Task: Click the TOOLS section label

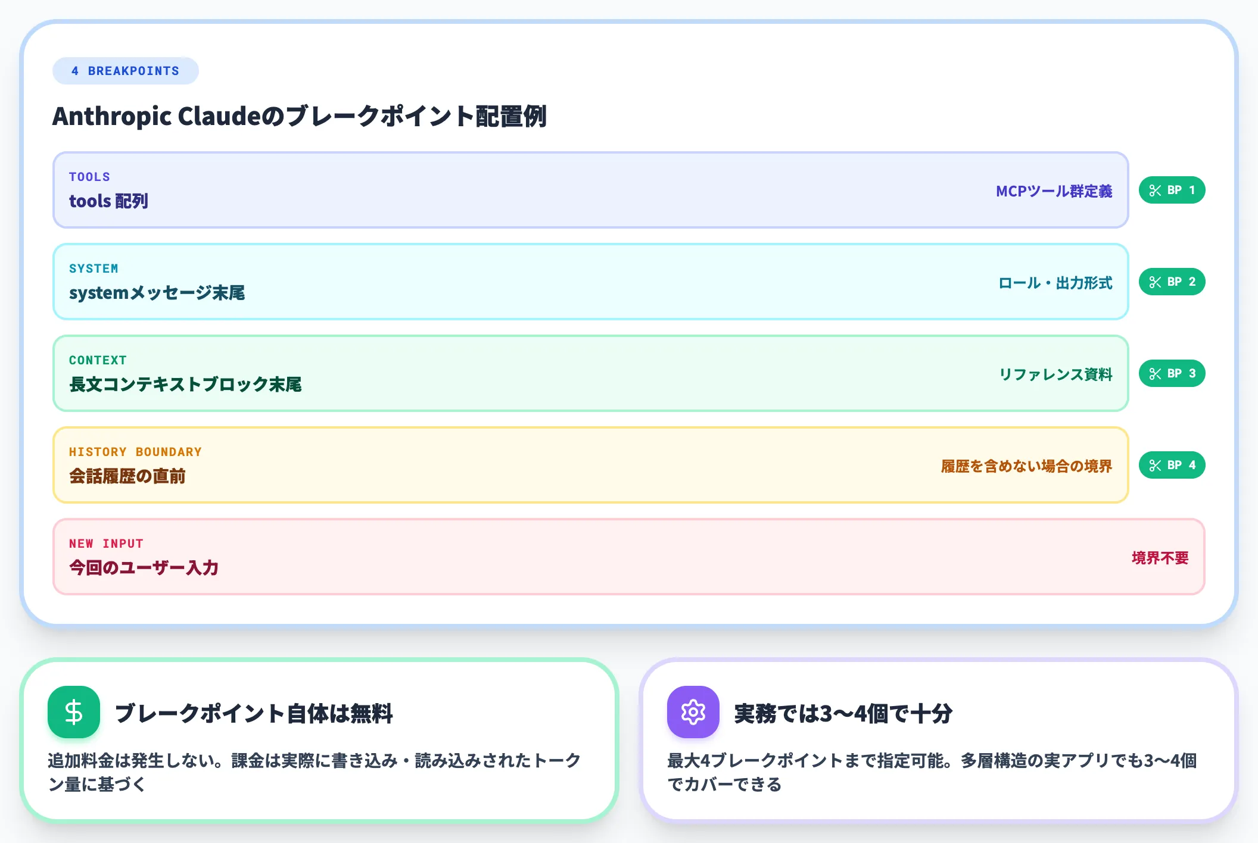Action: click(89, 177)
